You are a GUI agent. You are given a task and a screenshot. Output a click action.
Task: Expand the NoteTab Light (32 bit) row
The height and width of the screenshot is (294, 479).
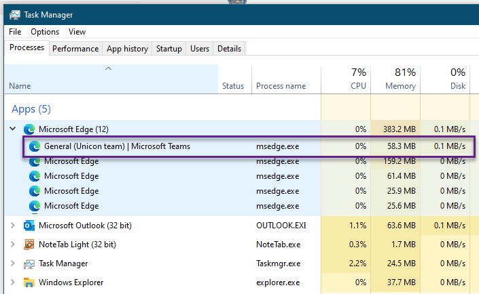point(12,244)
